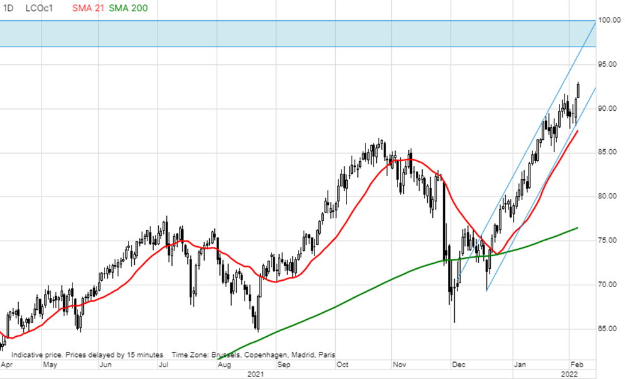Select the LCOc1 symbol label
Viewport: 625px width, 379px height.
[39, 8]
